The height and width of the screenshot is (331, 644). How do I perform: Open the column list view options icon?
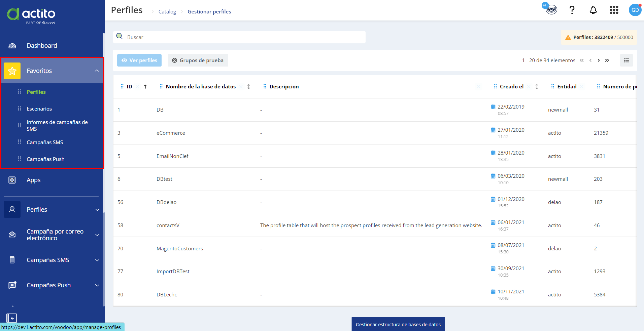pyautogui.click(x=626, y=60)
